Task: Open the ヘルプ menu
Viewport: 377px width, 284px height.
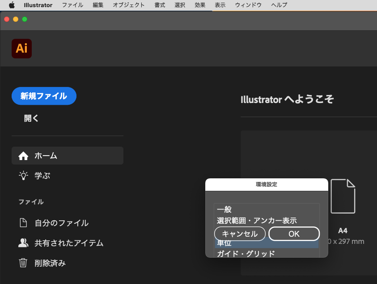Action: point(279,5)
